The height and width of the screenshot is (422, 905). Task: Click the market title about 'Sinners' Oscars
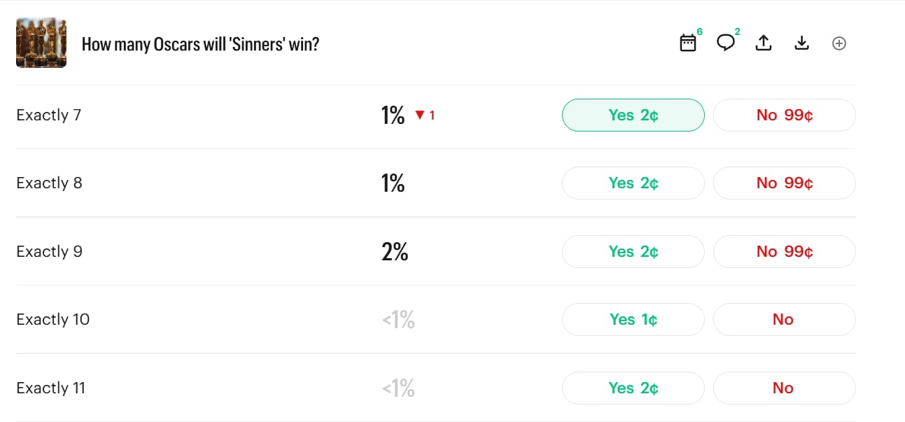click(x=200, y=44)
